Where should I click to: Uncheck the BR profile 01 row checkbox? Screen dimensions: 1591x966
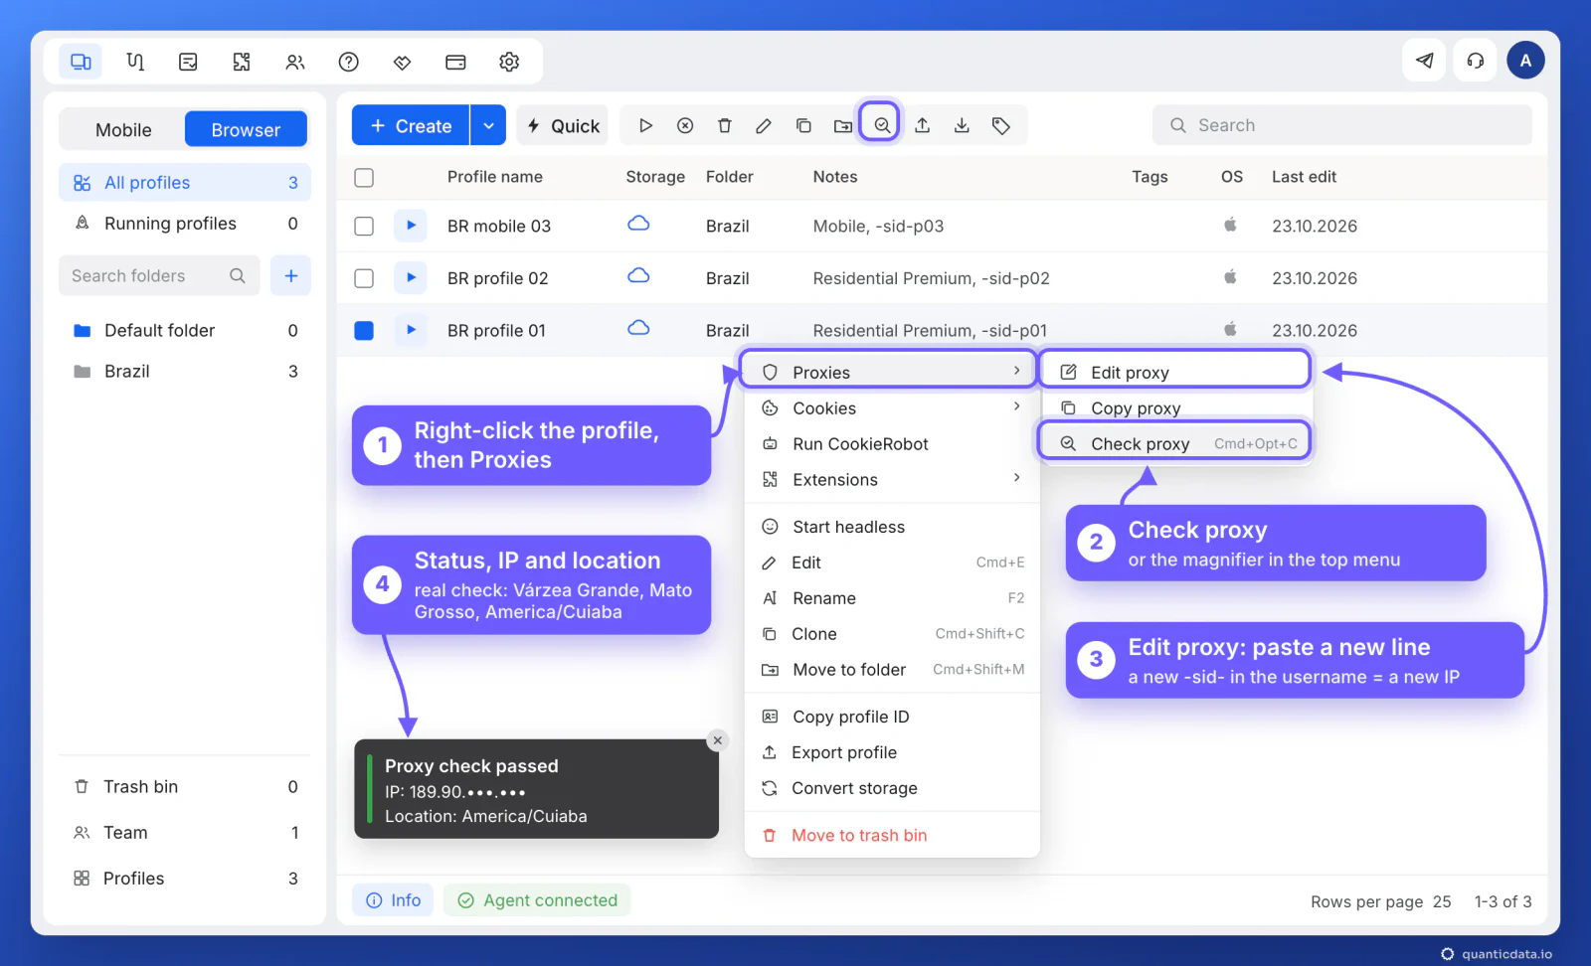[364, 330]
